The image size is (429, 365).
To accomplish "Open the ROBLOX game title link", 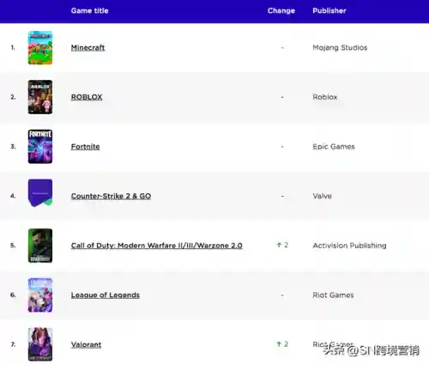I will pyautogui.click(x=87, y=97).
